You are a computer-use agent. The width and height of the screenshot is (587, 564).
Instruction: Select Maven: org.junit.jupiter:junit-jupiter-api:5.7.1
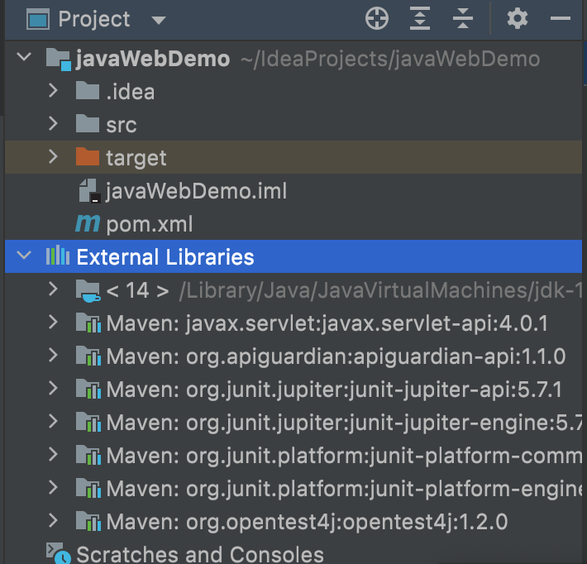[334, 390]
